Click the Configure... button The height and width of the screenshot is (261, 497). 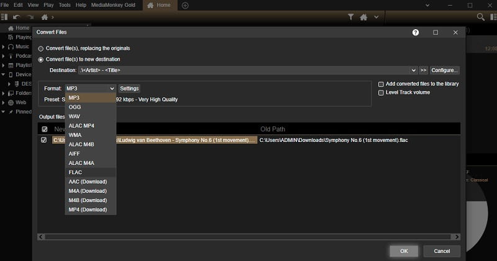point(445,70)
